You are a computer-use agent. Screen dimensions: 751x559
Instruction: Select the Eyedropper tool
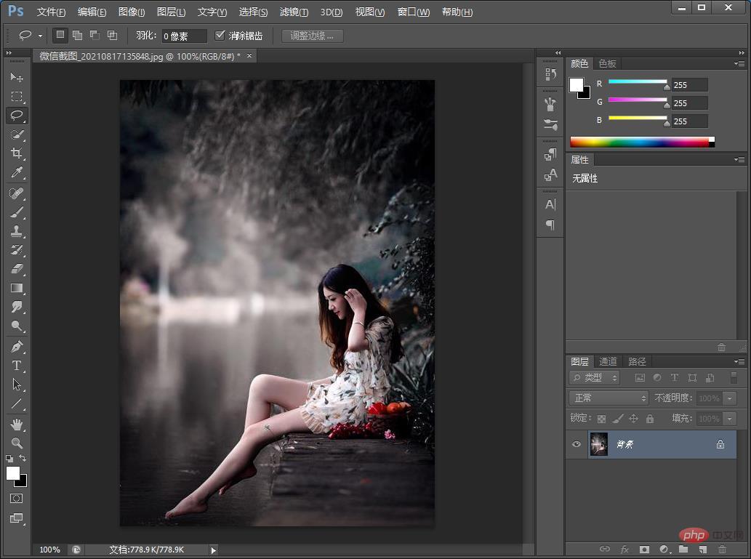coord(17,172)
